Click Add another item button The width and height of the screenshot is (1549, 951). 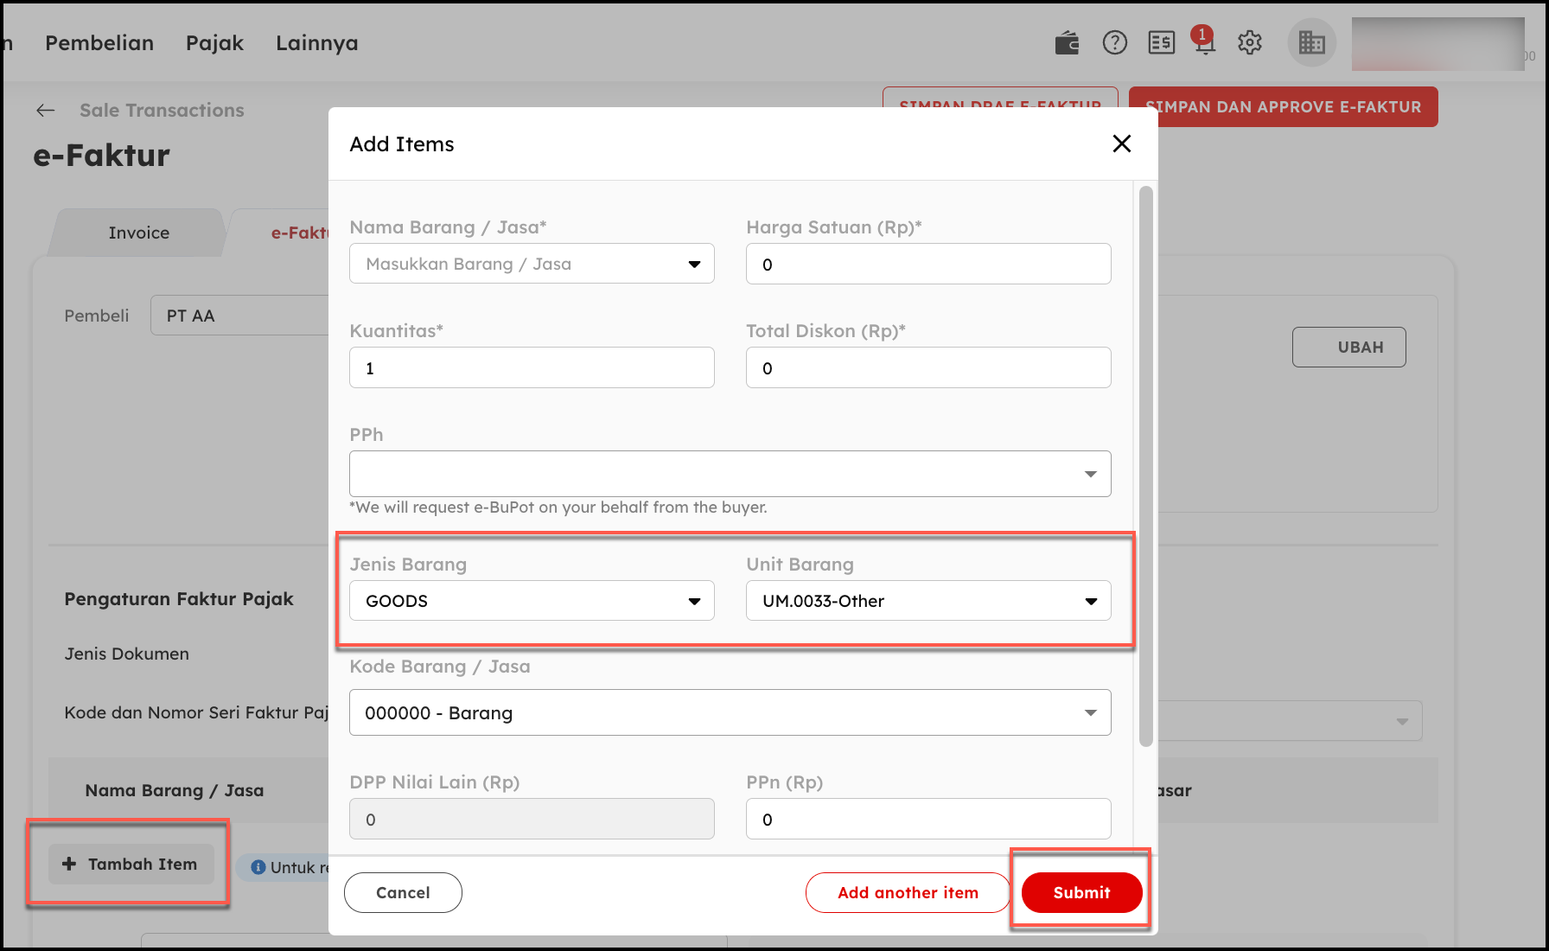(x=907, y=892)
